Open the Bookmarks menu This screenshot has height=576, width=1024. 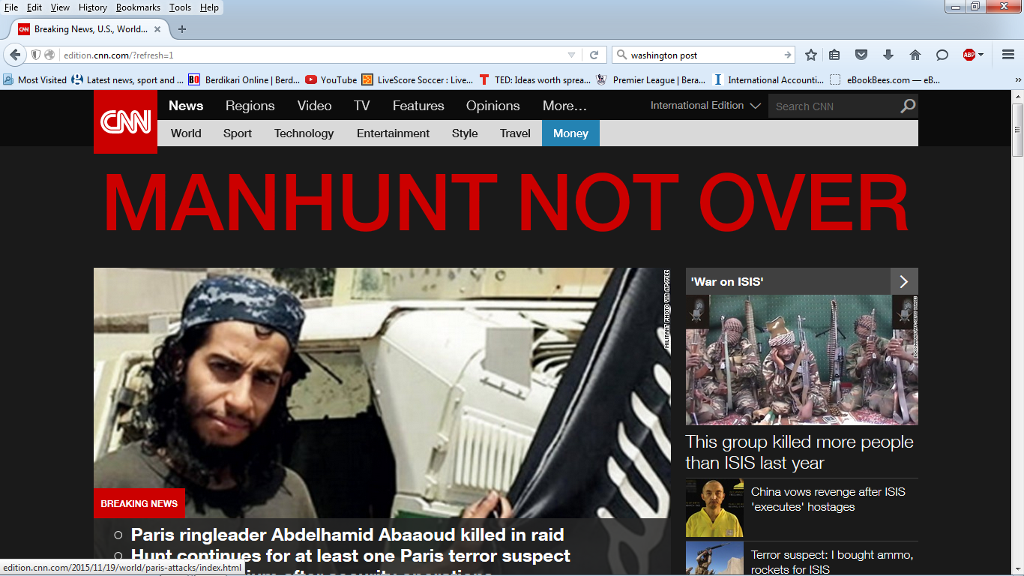pos(138,7)
